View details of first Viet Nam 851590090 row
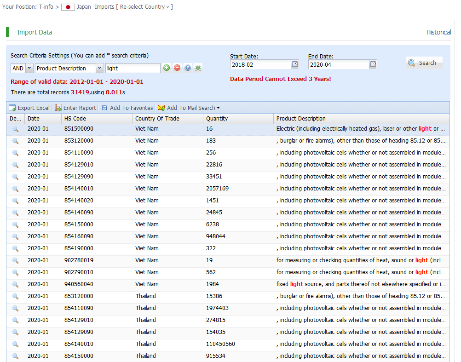 pyautogui.click(x=15, y=129)
